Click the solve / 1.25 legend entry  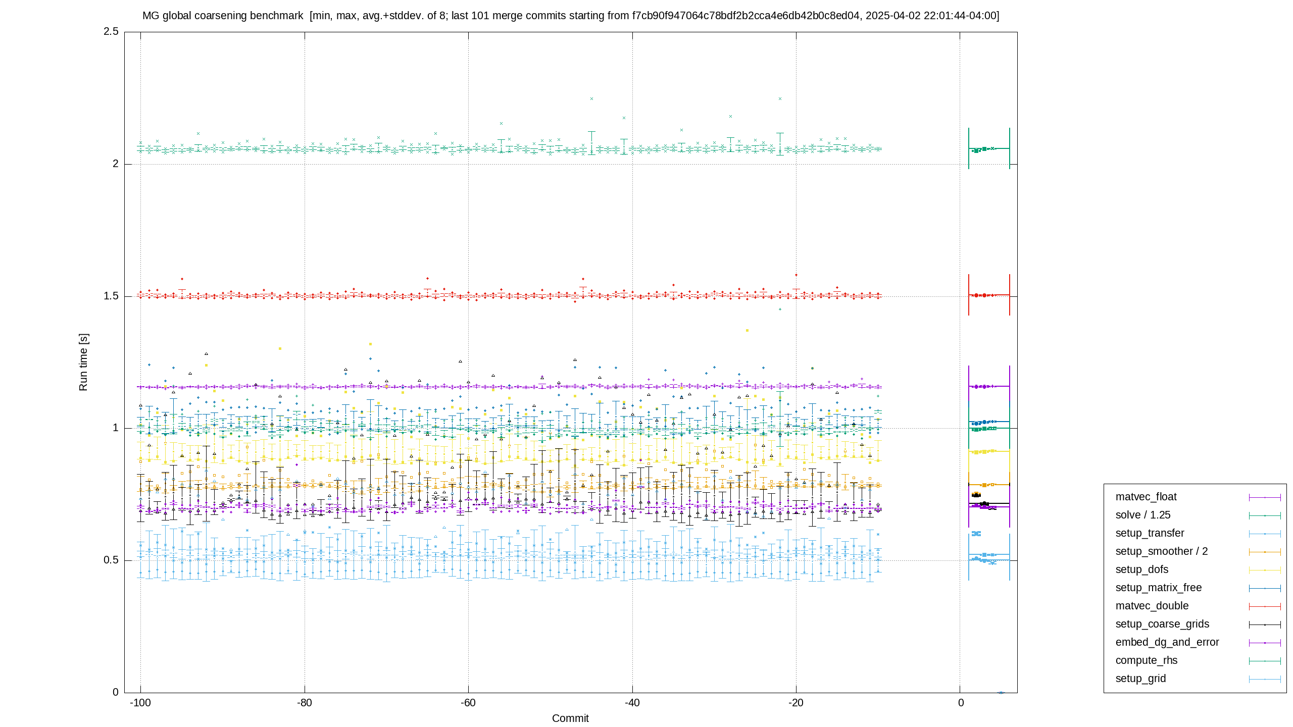pyautogui.click(x=1142, y=515)
